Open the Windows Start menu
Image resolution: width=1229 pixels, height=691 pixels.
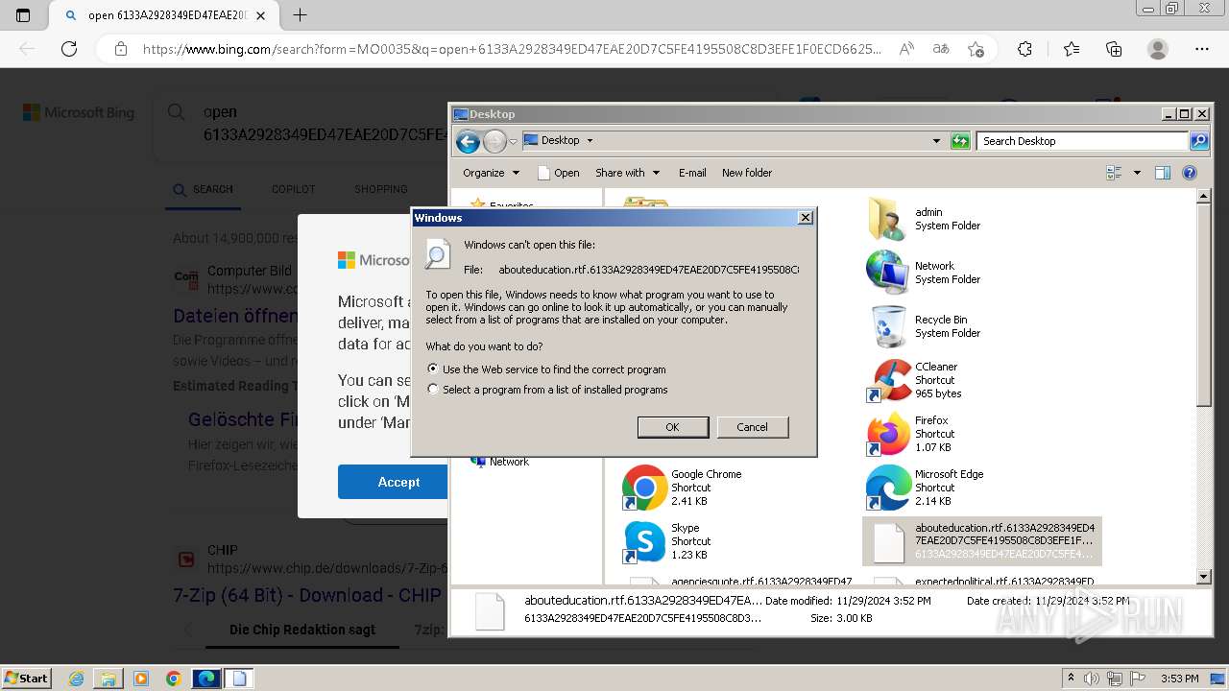(27, 678)
